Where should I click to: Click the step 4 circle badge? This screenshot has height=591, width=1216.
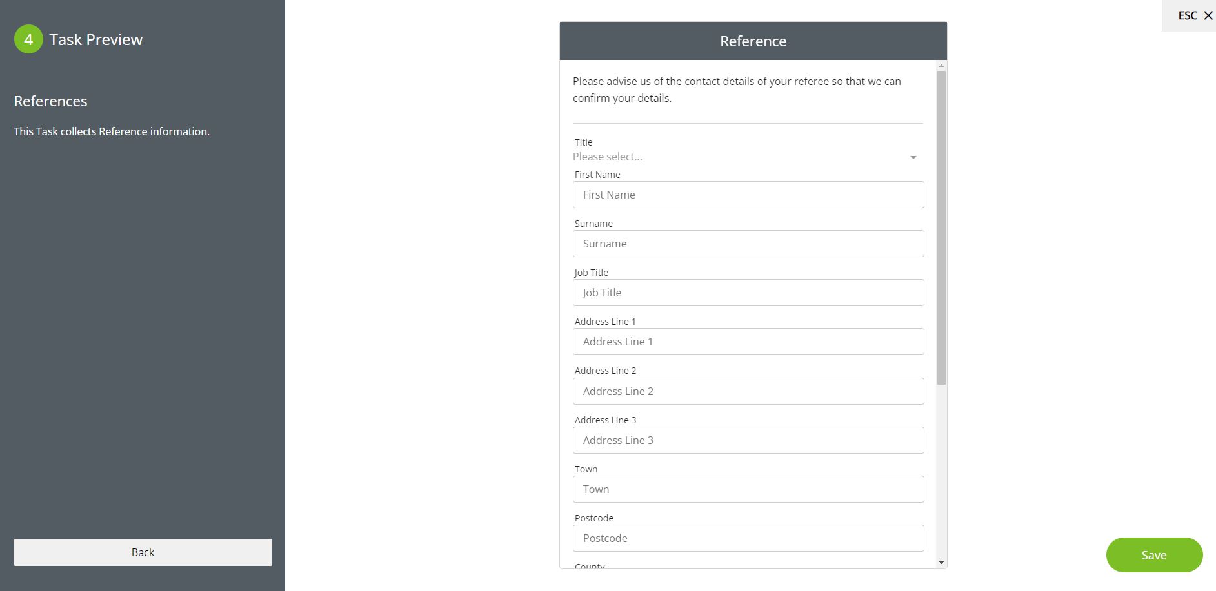pyautogui.click(x=28, y=39)
